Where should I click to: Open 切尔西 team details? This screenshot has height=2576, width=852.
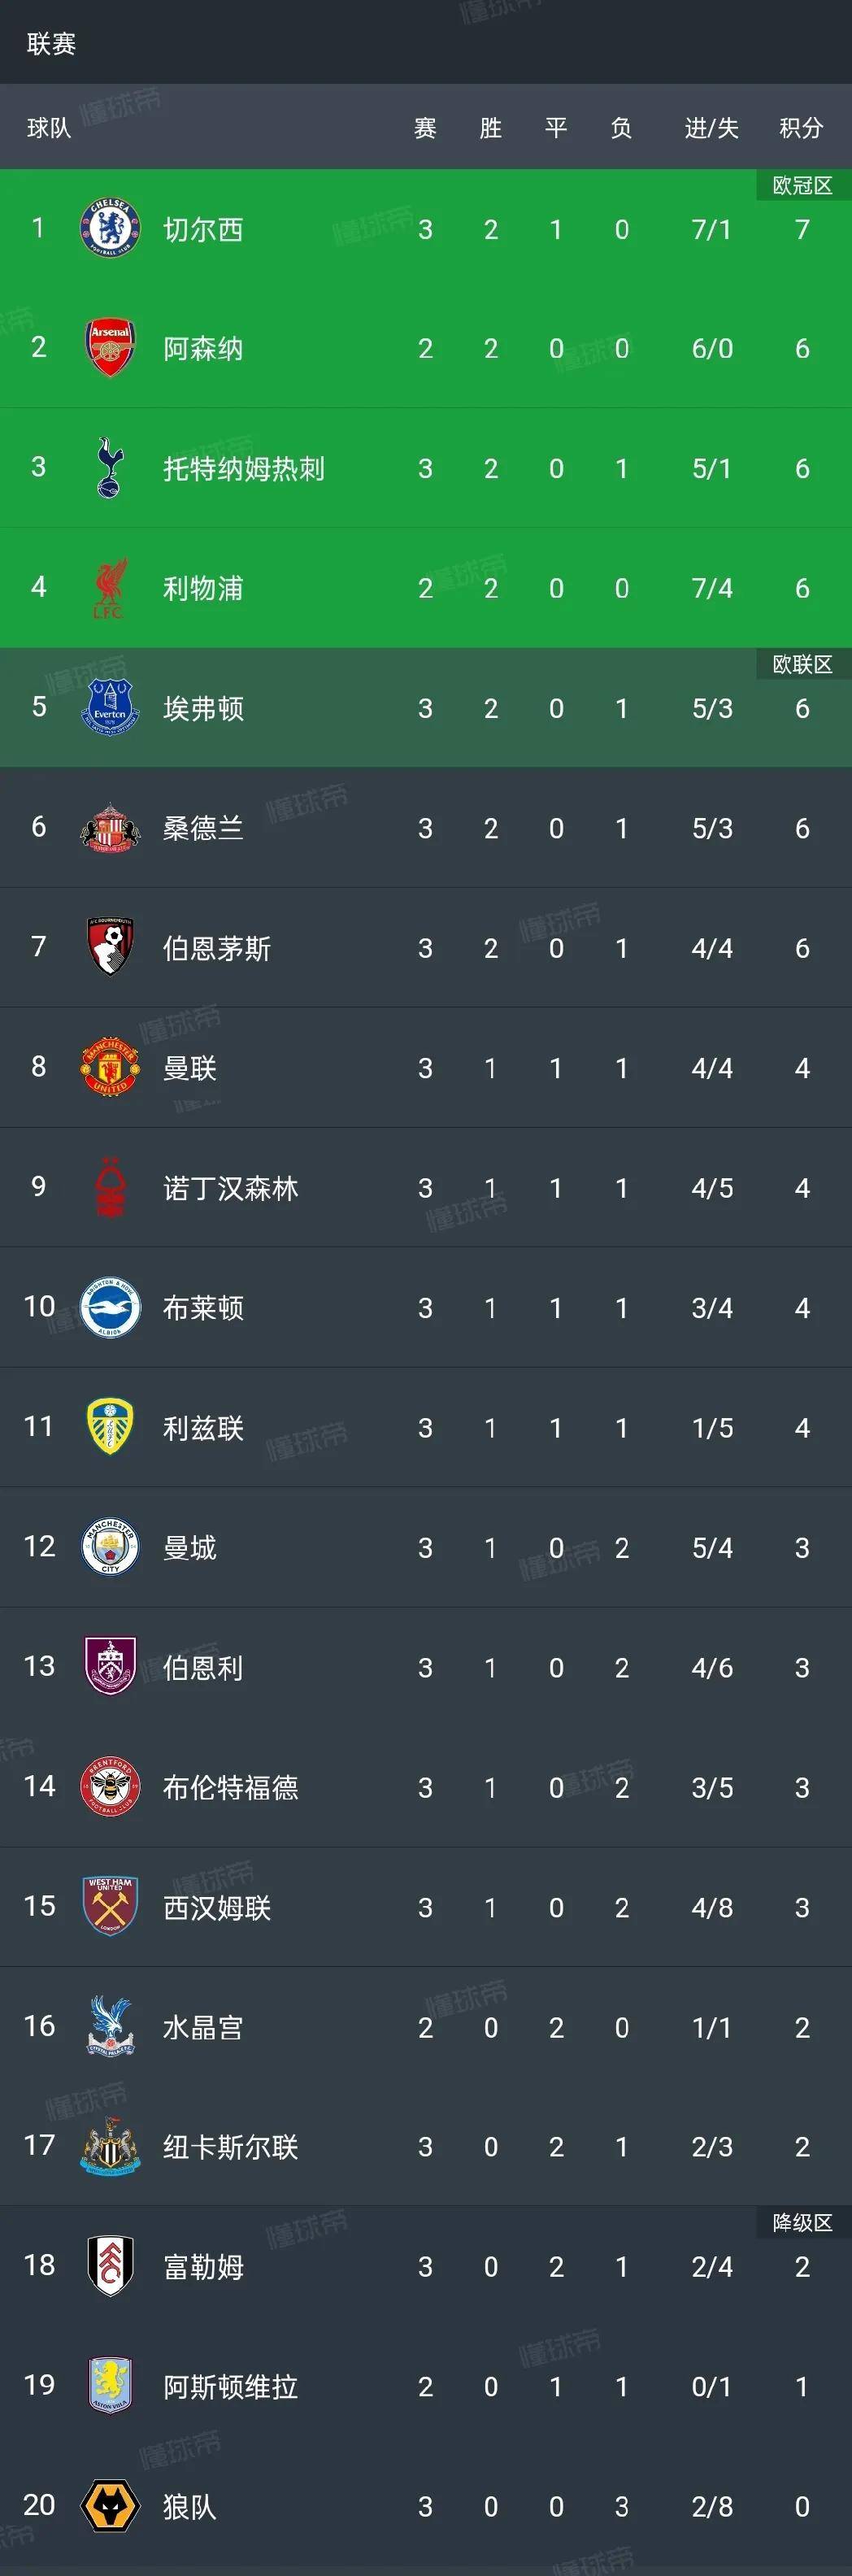click(x=206, y=228)
